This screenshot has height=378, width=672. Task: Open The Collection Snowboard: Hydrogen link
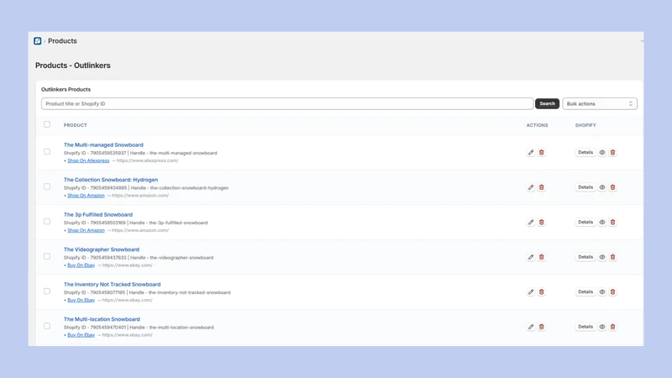pos(111,180)
